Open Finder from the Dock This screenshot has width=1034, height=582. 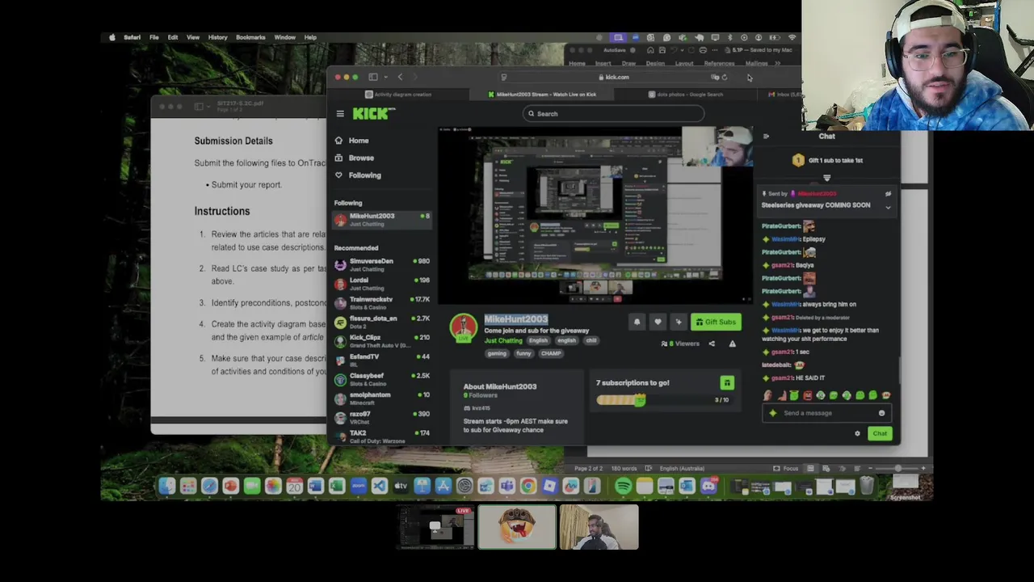coord(166,486)
